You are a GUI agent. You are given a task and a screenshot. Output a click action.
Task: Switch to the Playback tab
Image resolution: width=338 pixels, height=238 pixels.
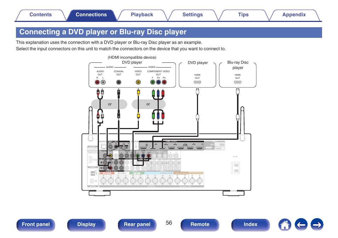142,15
